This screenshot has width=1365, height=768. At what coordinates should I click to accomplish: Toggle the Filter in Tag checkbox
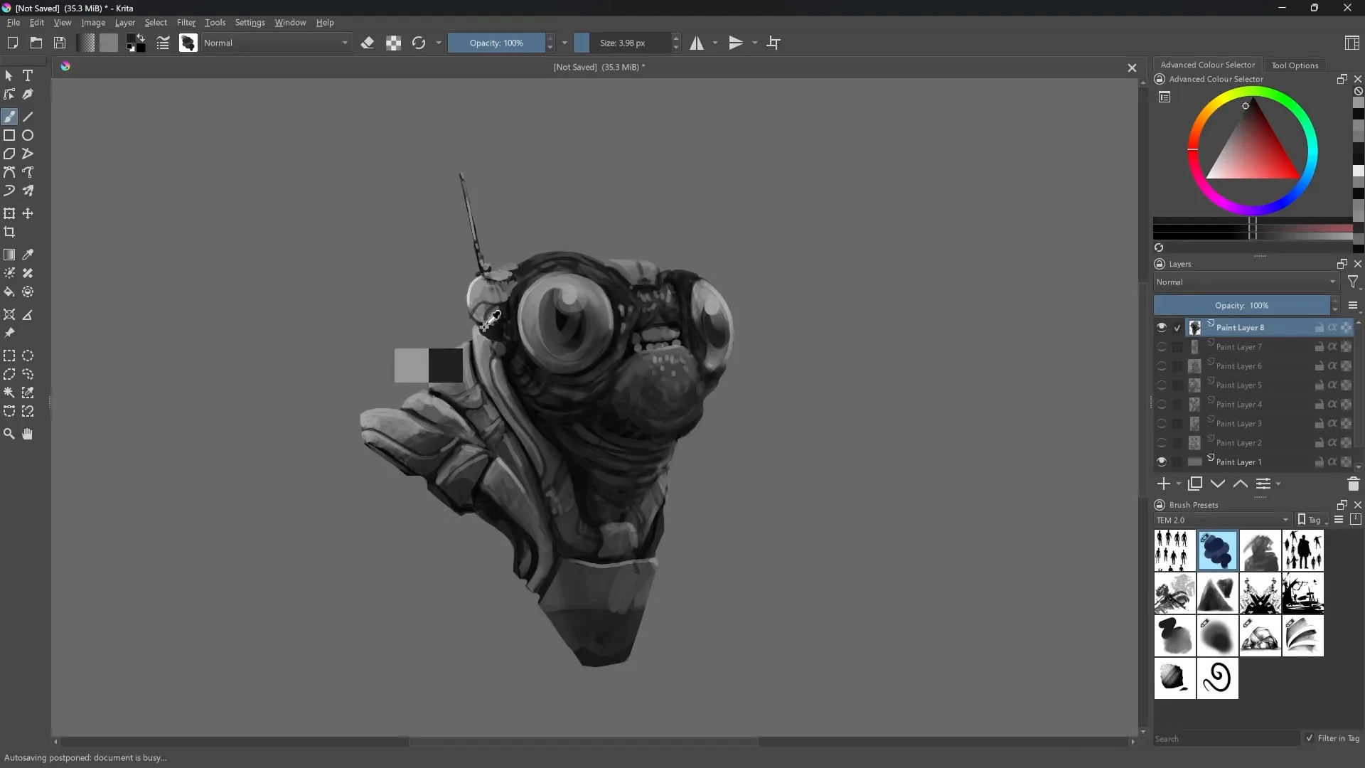click(x=1310, y=738)
